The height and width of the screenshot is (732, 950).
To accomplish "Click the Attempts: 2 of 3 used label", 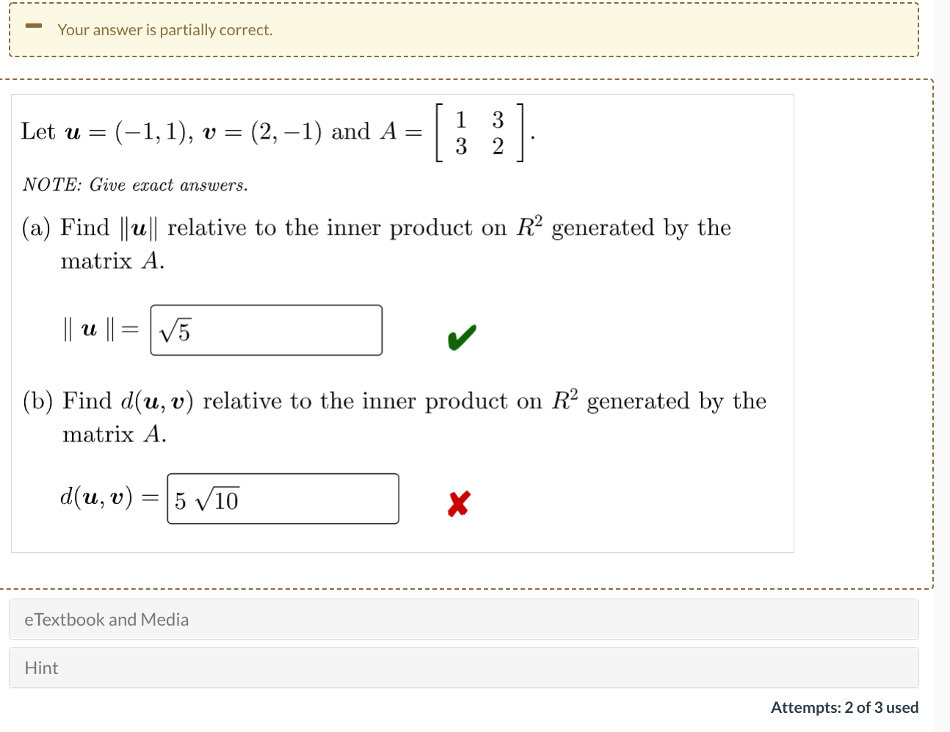I will (x=845, y=707).
